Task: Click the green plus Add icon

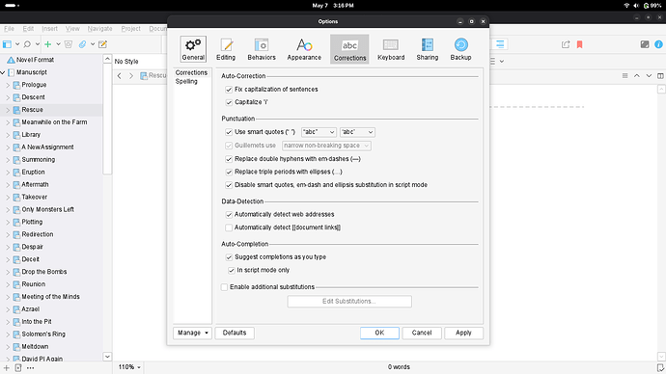Action: tap(47, 44)
